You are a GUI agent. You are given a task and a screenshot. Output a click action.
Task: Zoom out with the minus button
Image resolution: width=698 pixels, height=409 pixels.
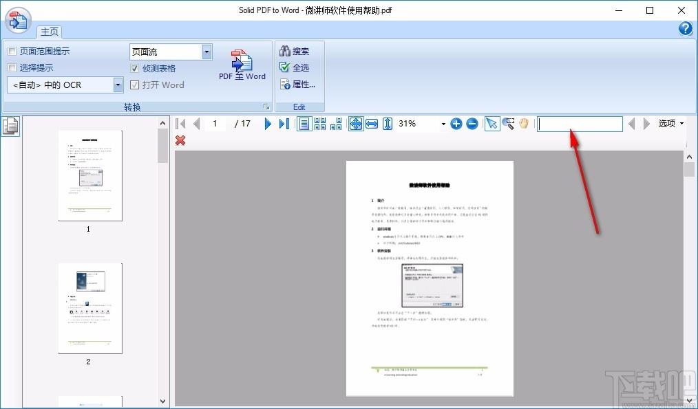point(472,124)
